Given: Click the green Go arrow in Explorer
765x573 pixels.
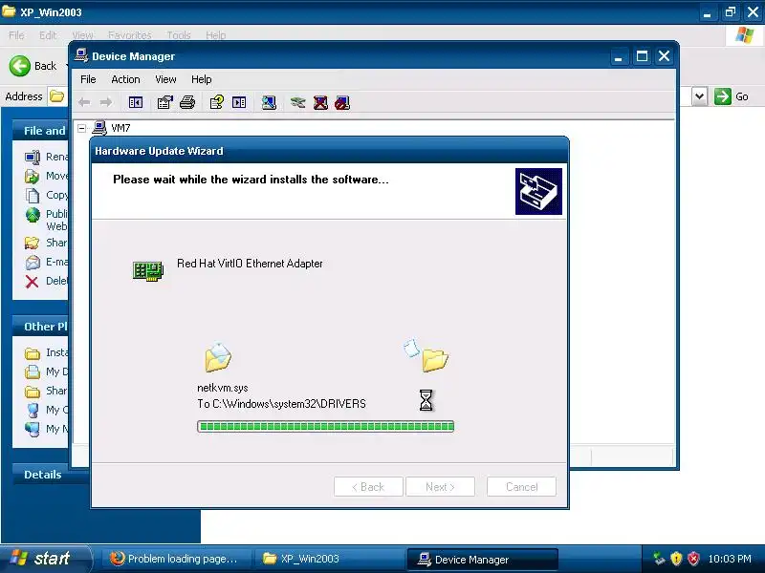Looking at the screenshot, I should [x=723, y=96].
